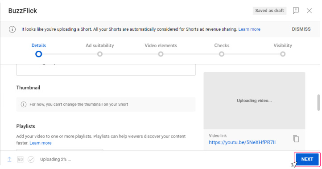Switch to the Checks tab
The height and width of the screenshot is (169, 322).
coord(222,45)
